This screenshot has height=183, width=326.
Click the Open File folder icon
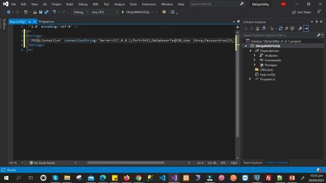tap(35, 12)
